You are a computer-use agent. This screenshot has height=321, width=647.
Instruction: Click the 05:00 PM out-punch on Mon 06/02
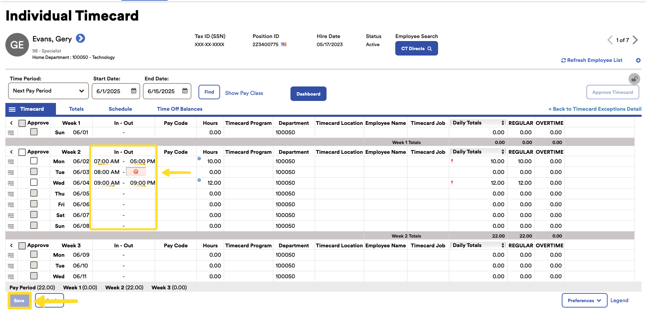point(143,162)
